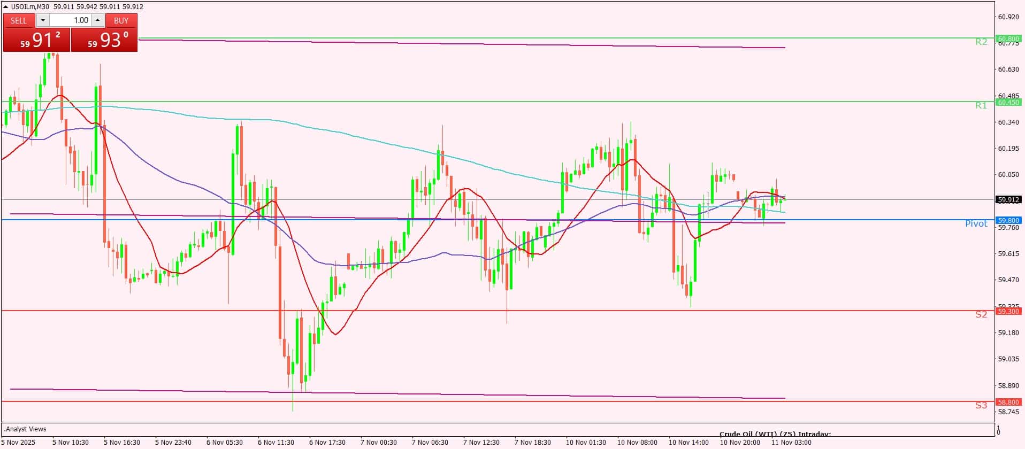The width and height of the screenshot is (1025, 449).
Task: Click the 5 Nov 23:40 time label
Action: coord(173,443)
